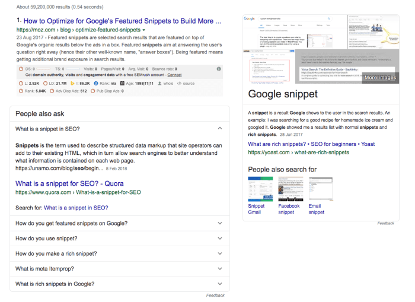Click the 'Google snippet' panel heading
The width and height of the screenshot is (415, 302).
pos(283,94)
